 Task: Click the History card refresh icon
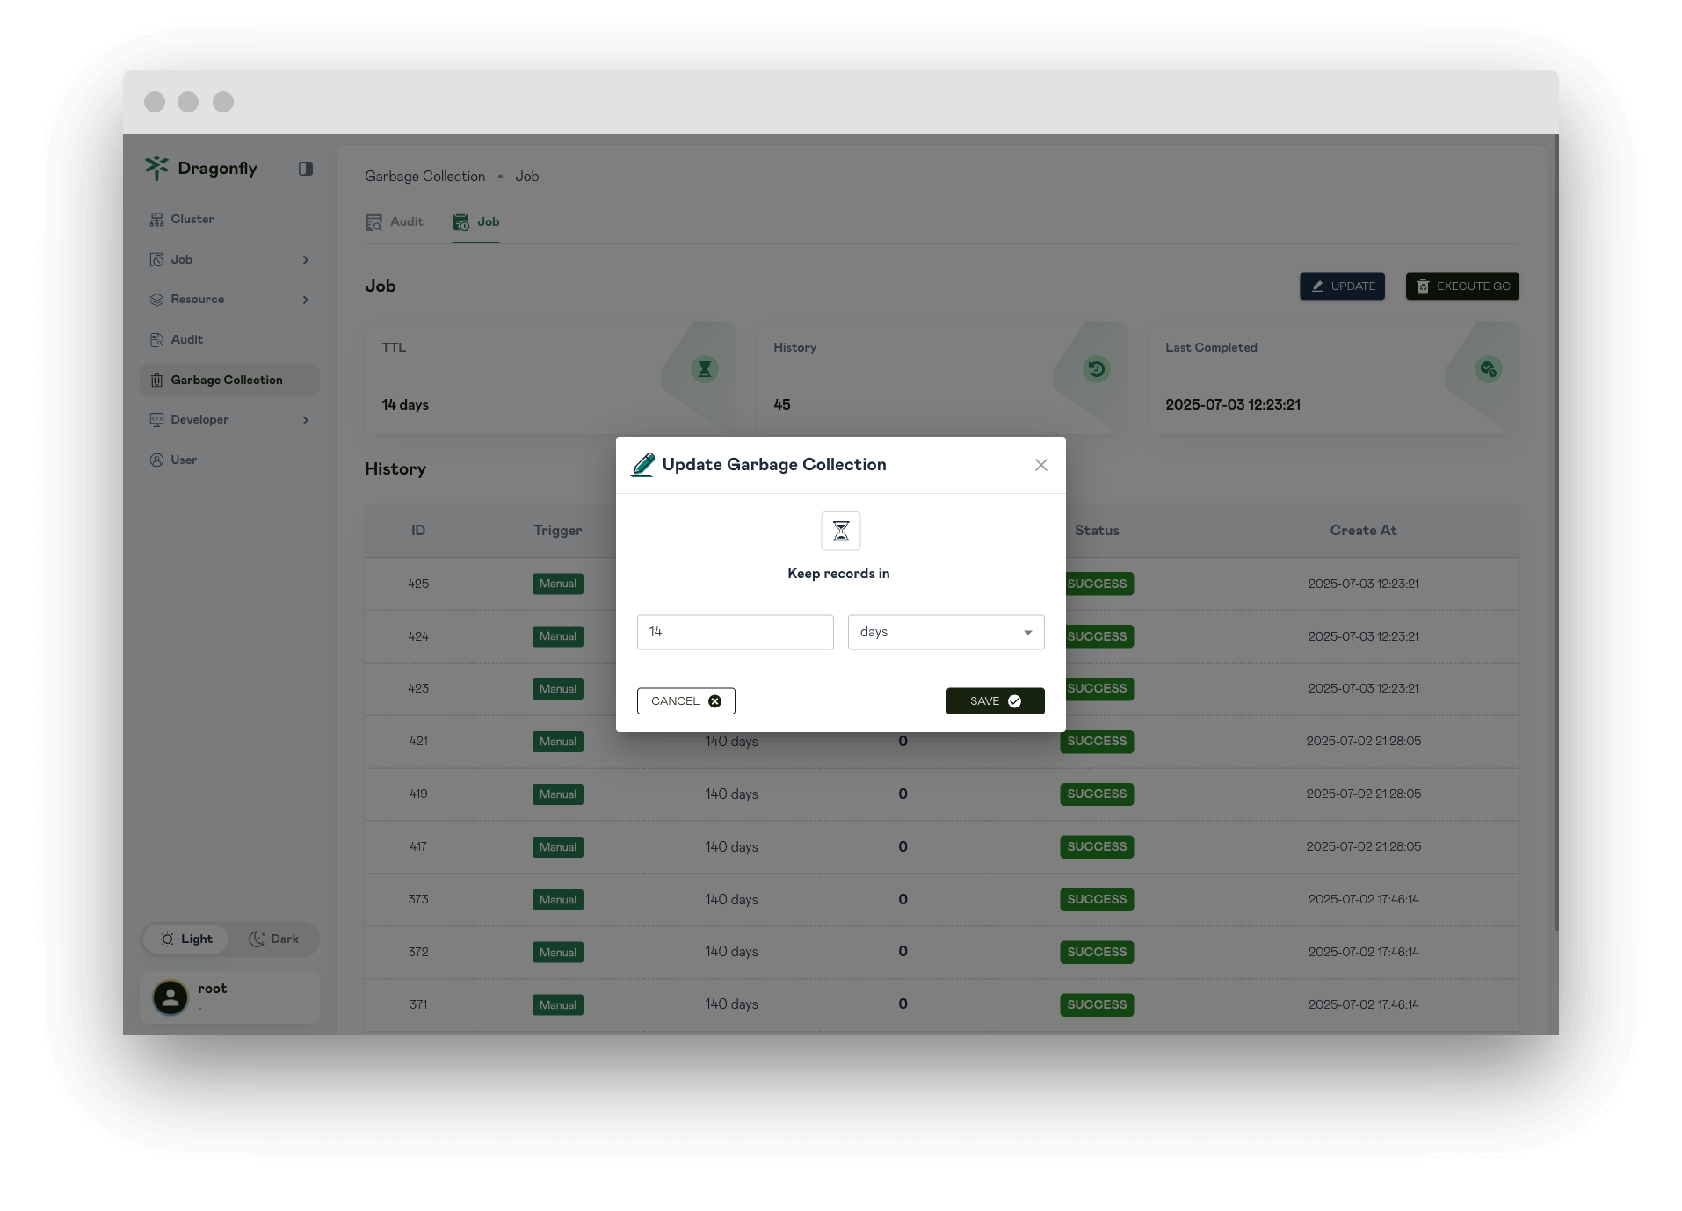click(1096, 369)
